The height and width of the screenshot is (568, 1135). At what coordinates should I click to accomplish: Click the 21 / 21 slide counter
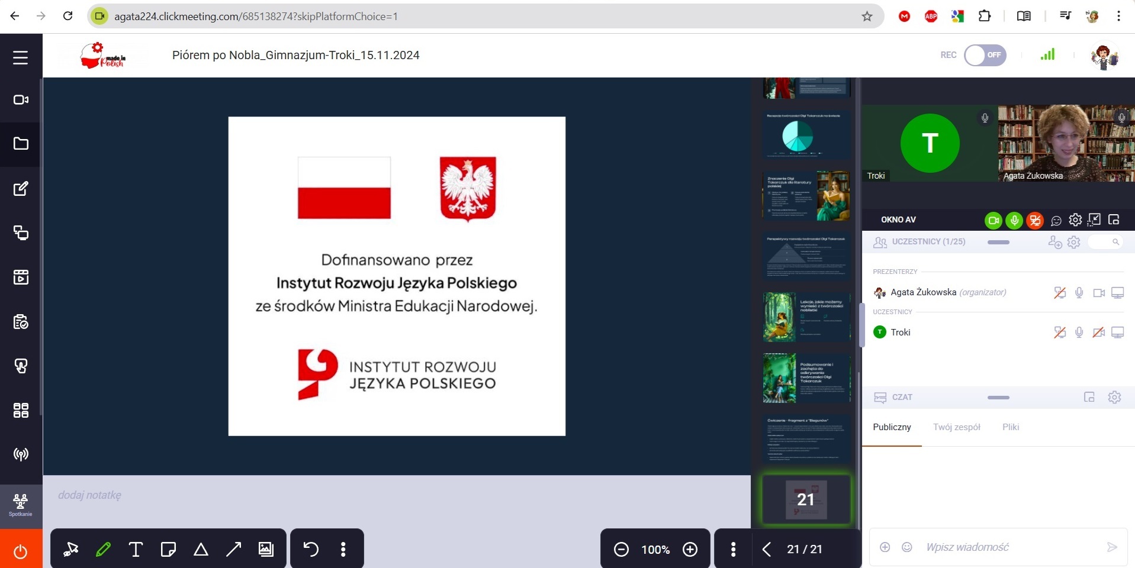[x=804, y=550]
